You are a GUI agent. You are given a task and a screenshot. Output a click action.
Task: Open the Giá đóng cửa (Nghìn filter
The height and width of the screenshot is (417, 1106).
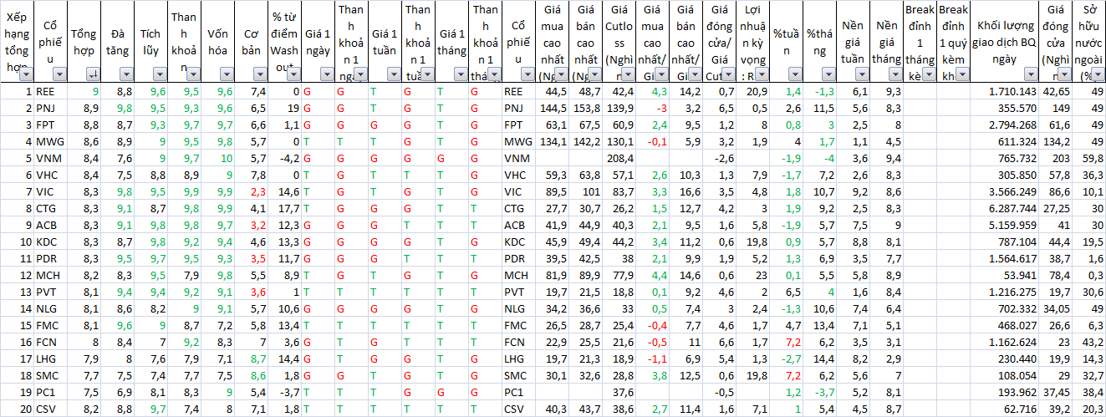pyautogui.click(x=1064, y=75)
